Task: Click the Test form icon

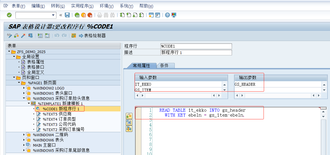Action: (30, 36)
